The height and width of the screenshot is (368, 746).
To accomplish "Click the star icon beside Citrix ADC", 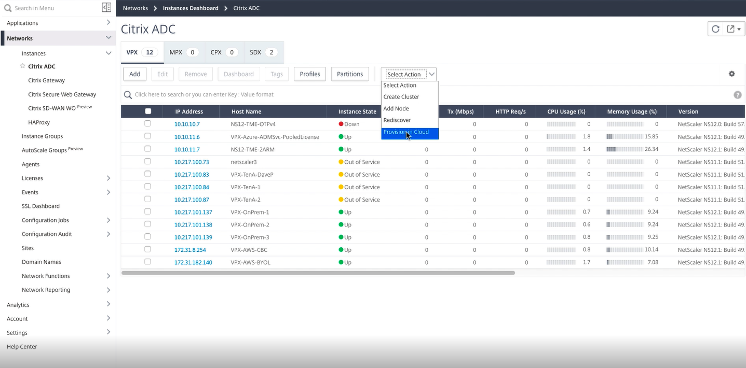I will [22, 66].
